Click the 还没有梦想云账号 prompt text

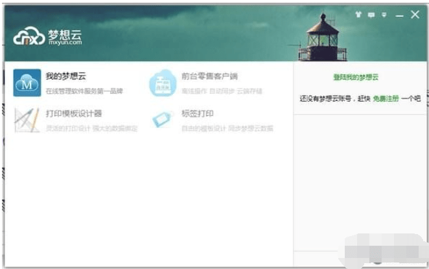pyautogui.click(x=325, y=98)
